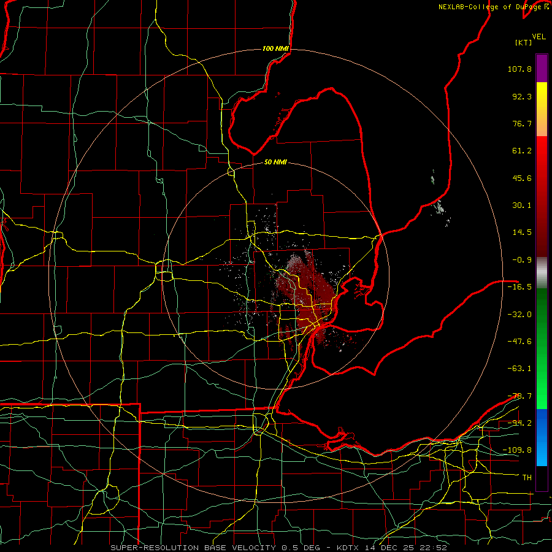Select the -16.5 velocity scale label
Viewport: 552px width, 552px height.
(519, 287)
